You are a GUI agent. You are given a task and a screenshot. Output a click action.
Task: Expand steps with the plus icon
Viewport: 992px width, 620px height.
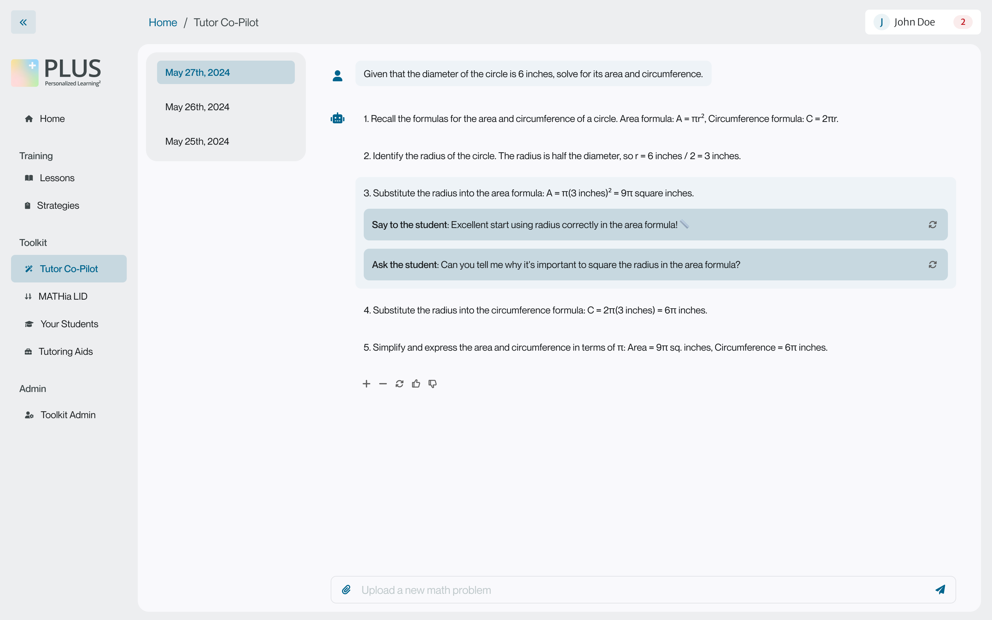coord(366,384)
